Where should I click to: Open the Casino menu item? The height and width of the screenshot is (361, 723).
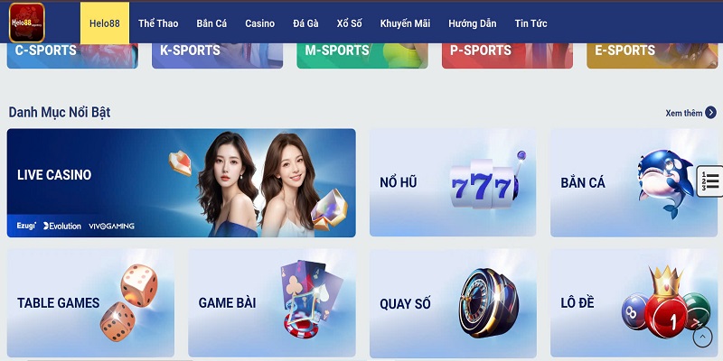point(259,23)
